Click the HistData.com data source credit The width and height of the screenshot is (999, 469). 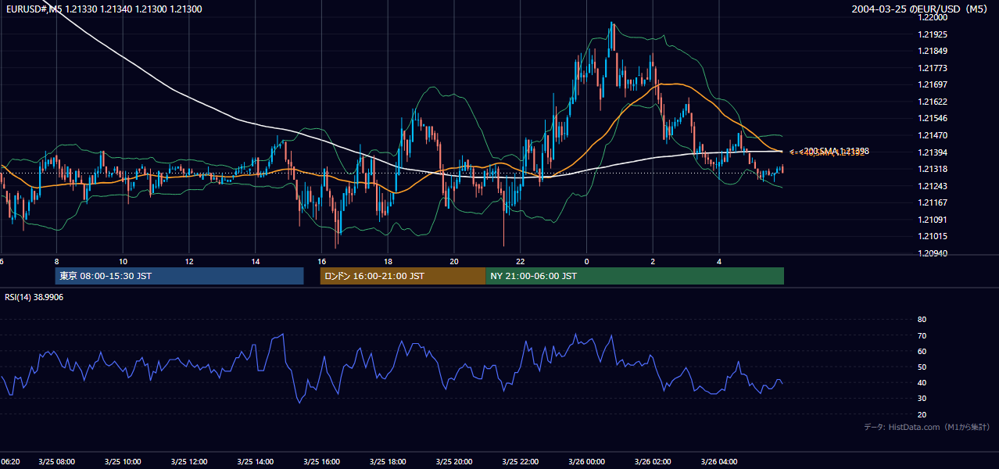[x=926, y=427]
